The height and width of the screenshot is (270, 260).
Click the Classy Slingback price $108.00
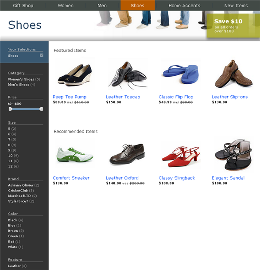tap(167, 183)
